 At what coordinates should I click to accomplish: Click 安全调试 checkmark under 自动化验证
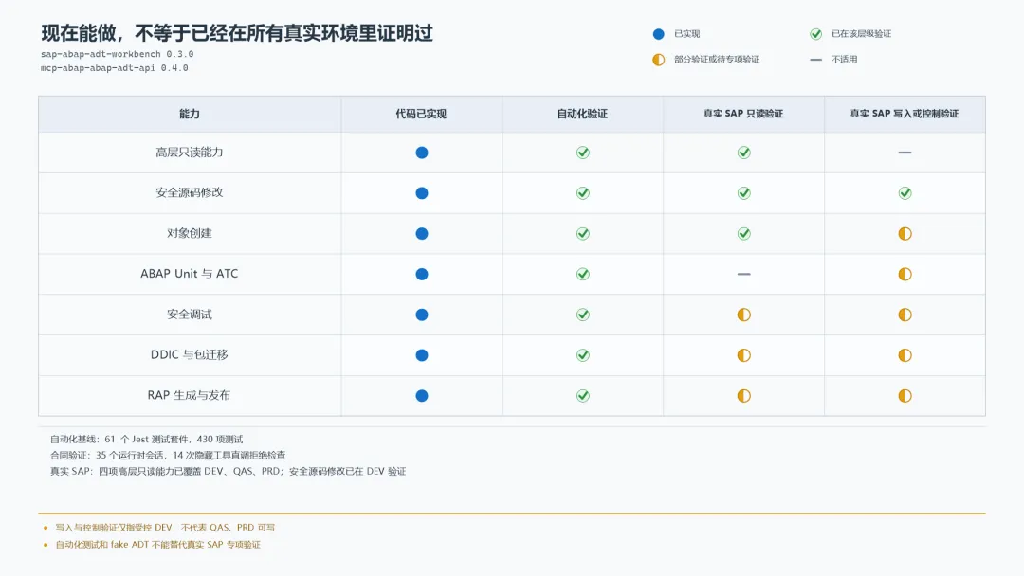coord(583,315)
